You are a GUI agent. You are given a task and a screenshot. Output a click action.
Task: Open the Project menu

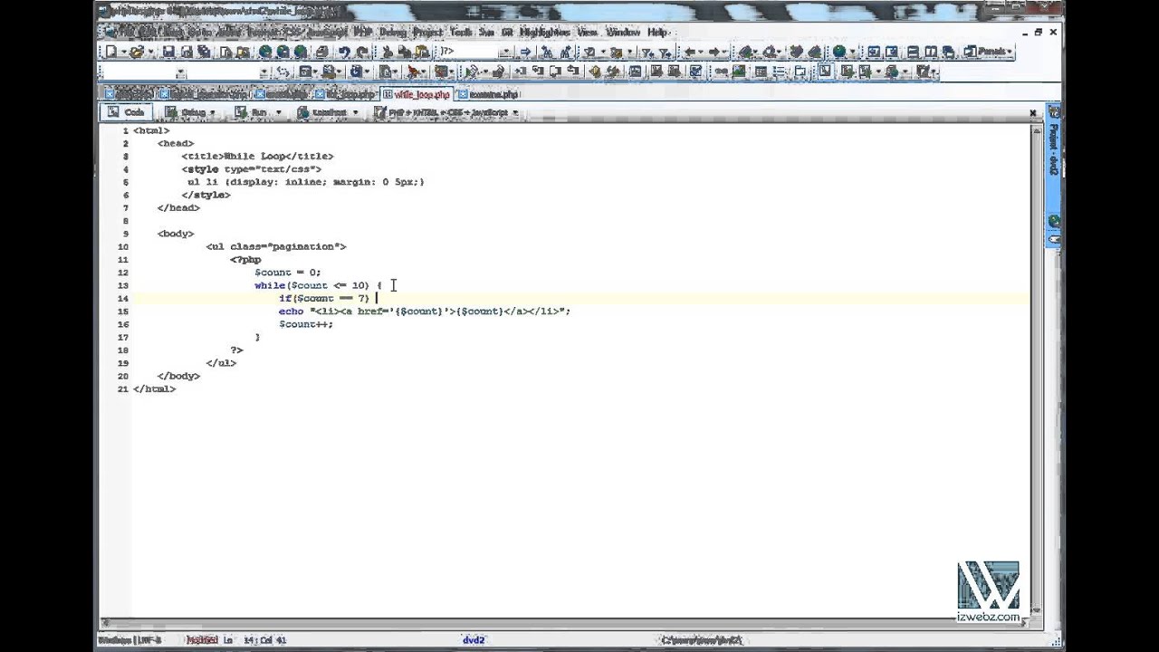[x=427, y=32]
